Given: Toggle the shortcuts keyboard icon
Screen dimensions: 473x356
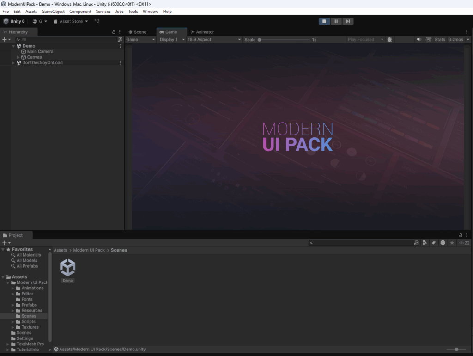Looking at the screenshot, I should [x=428, y=40].
